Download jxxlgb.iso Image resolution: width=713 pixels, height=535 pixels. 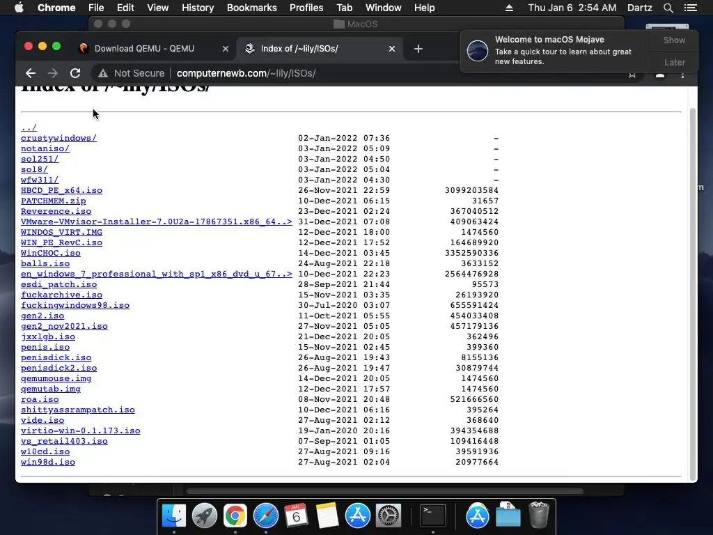pos(48,336)
